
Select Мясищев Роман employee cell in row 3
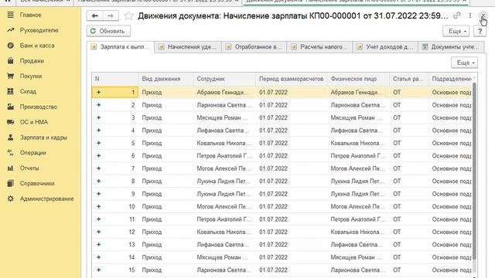click(224, 117)
